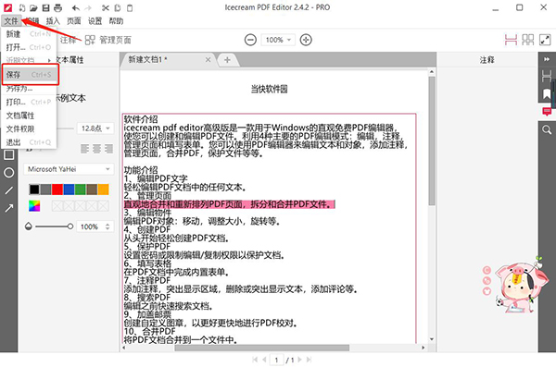Click the paste clipboard icon
556x367 pixels.
point(130,7)
